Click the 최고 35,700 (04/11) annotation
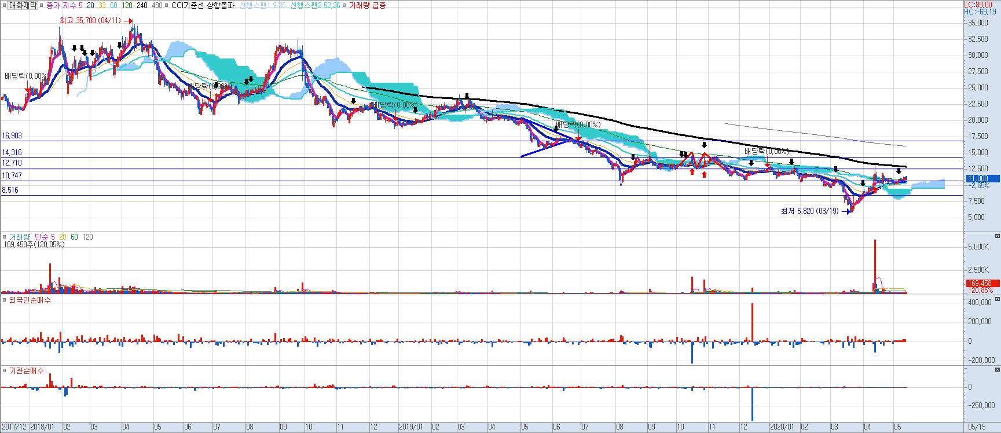Image resolution: width=1001 pixels, height=433 pixels. [90, 20]
